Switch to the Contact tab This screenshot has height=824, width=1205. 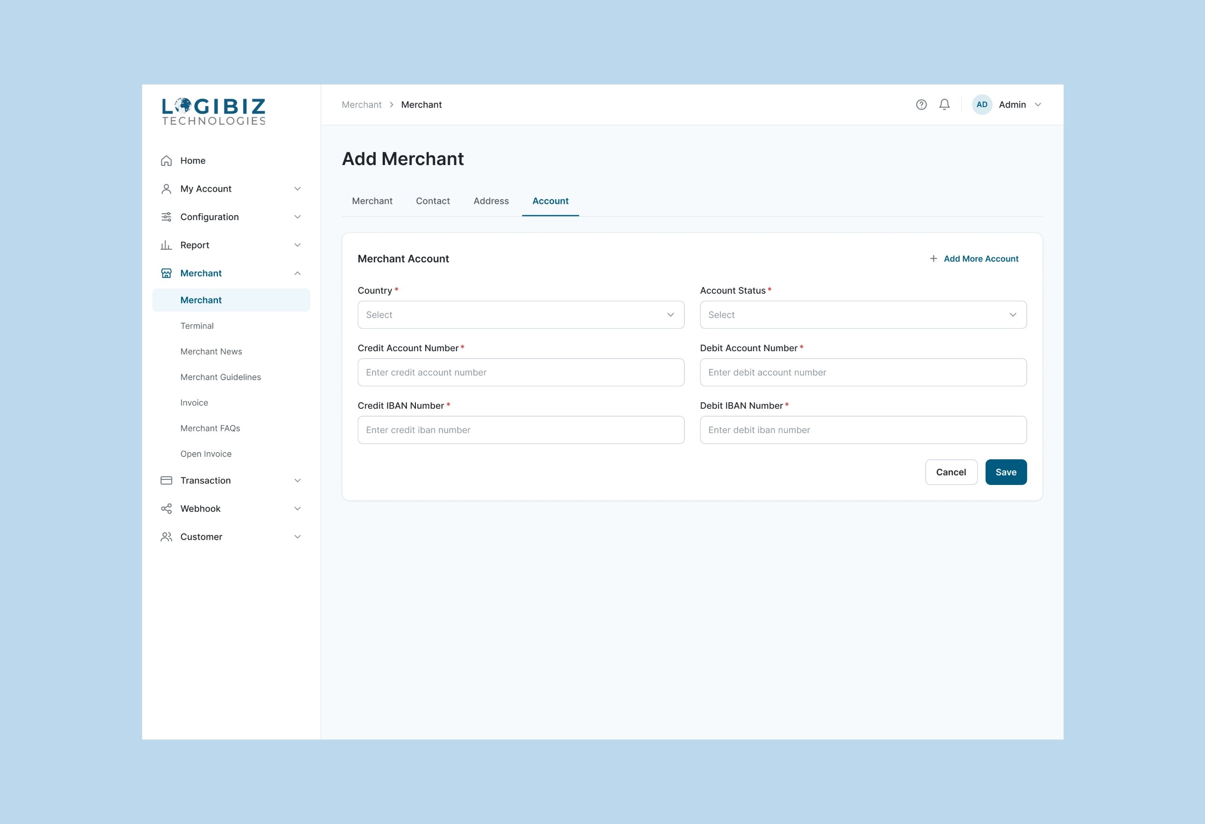[432, 201]
